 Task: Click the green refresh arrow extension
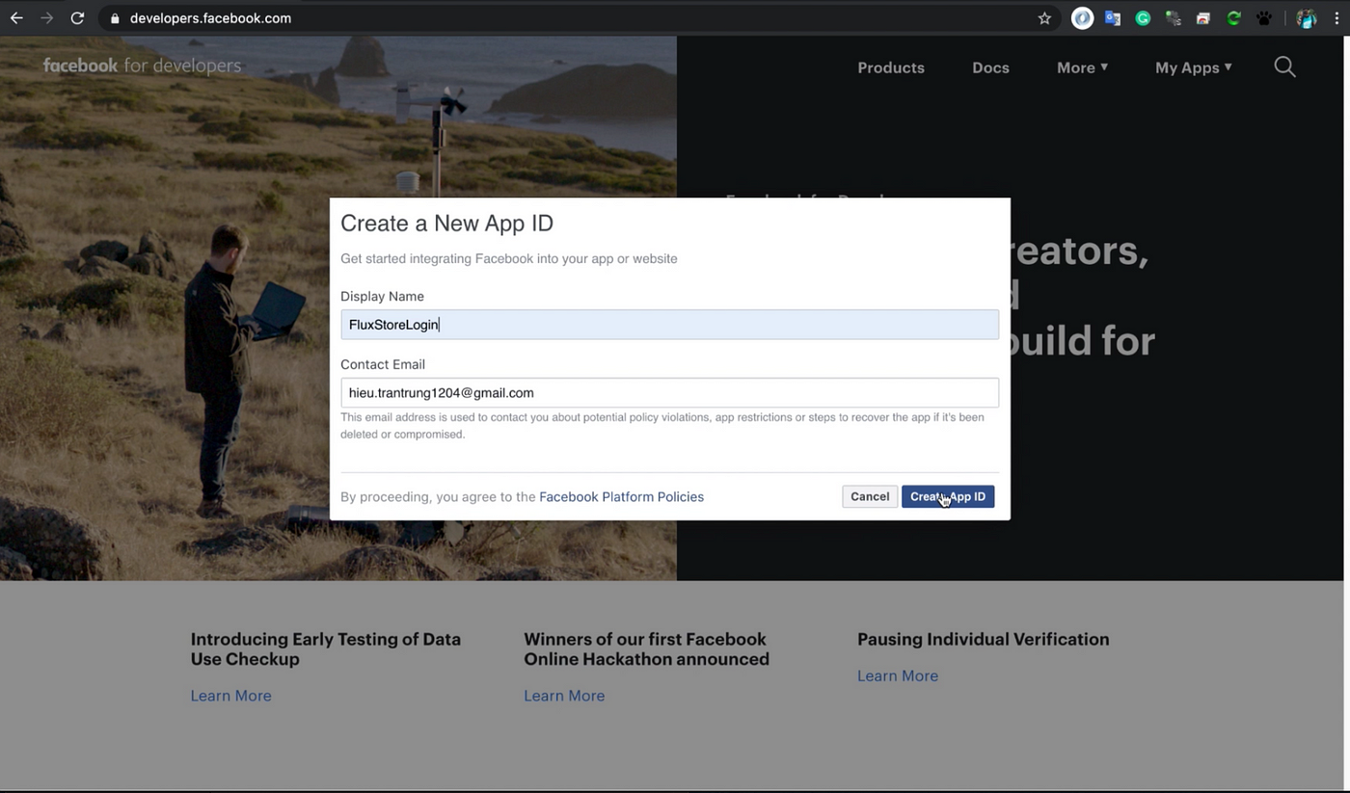(x=1233, y=18)
